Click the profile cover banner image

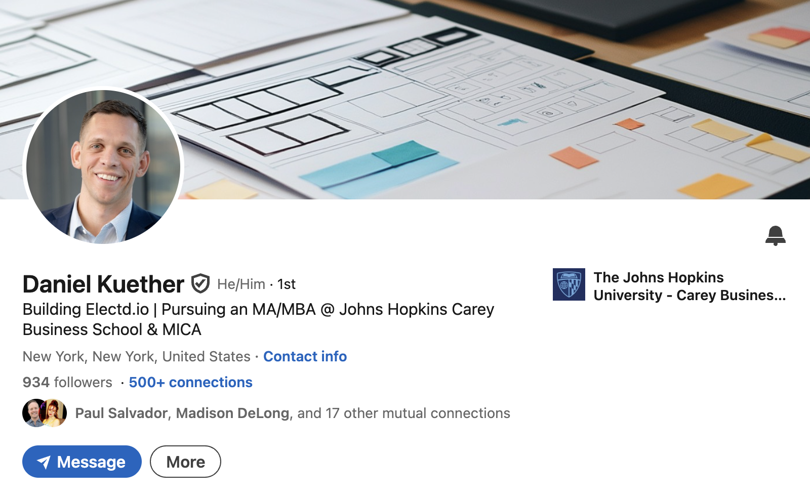(x=405, y=100)
